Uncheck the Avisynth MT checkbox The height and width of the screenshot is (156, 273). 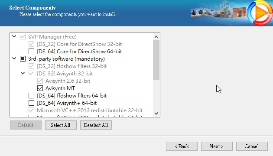[40, 88]
